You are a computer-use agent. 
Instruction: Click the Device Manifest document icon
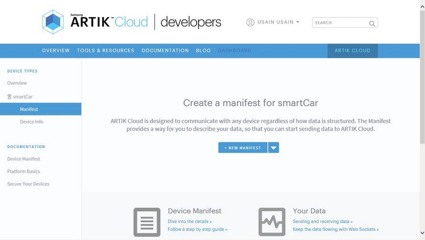(147, 222)
